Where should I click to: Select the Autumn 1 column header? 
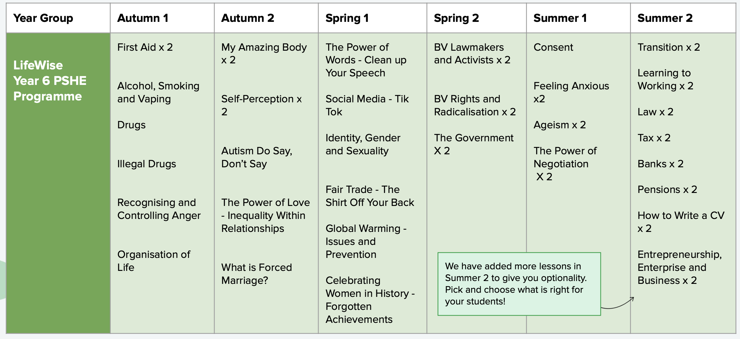click(x=143, y=18)
